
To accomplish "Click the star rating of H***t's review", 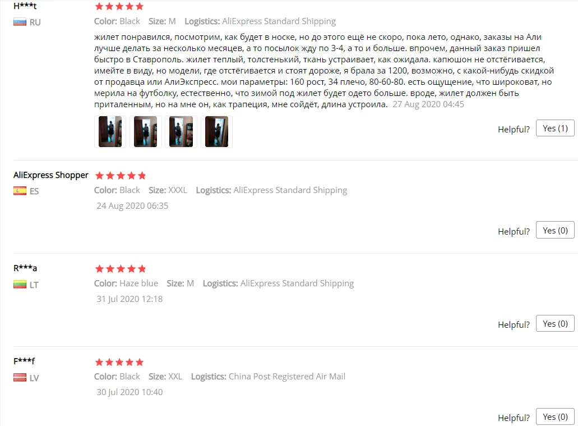I will pyautogui.click(x=119, y=6).
